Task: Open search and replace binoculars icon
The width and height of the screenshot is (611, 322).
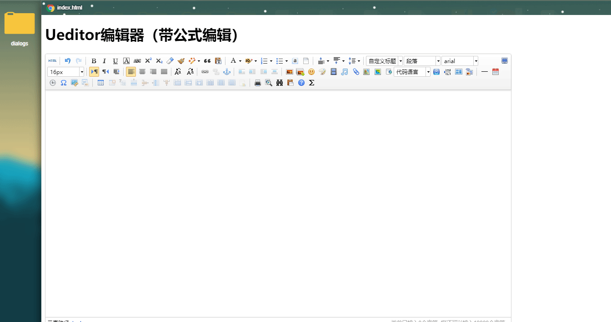Action: pyautogui.click(x=280, y=83)
